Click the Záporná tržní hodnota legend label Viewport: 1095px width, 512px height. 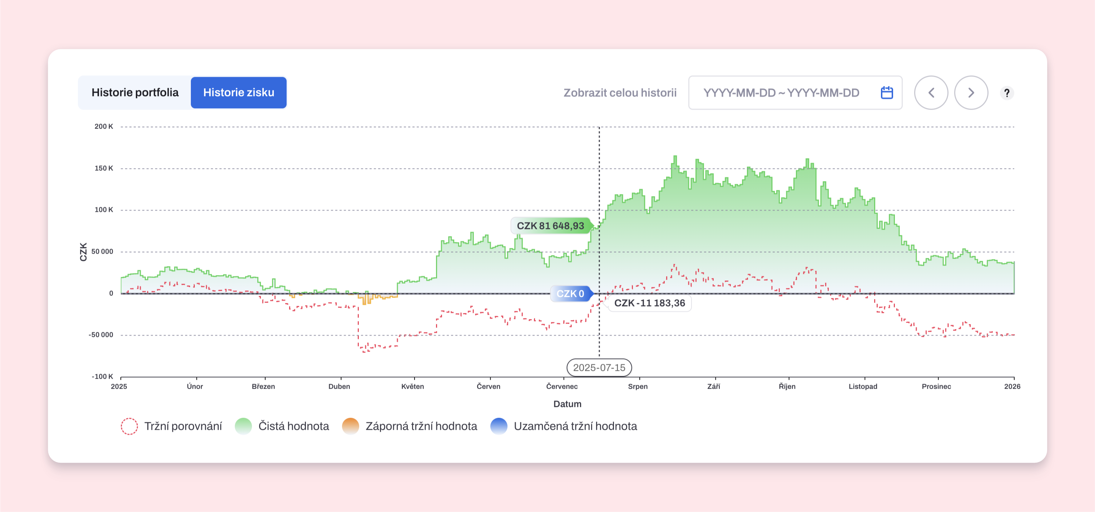[x=421, y=426]
